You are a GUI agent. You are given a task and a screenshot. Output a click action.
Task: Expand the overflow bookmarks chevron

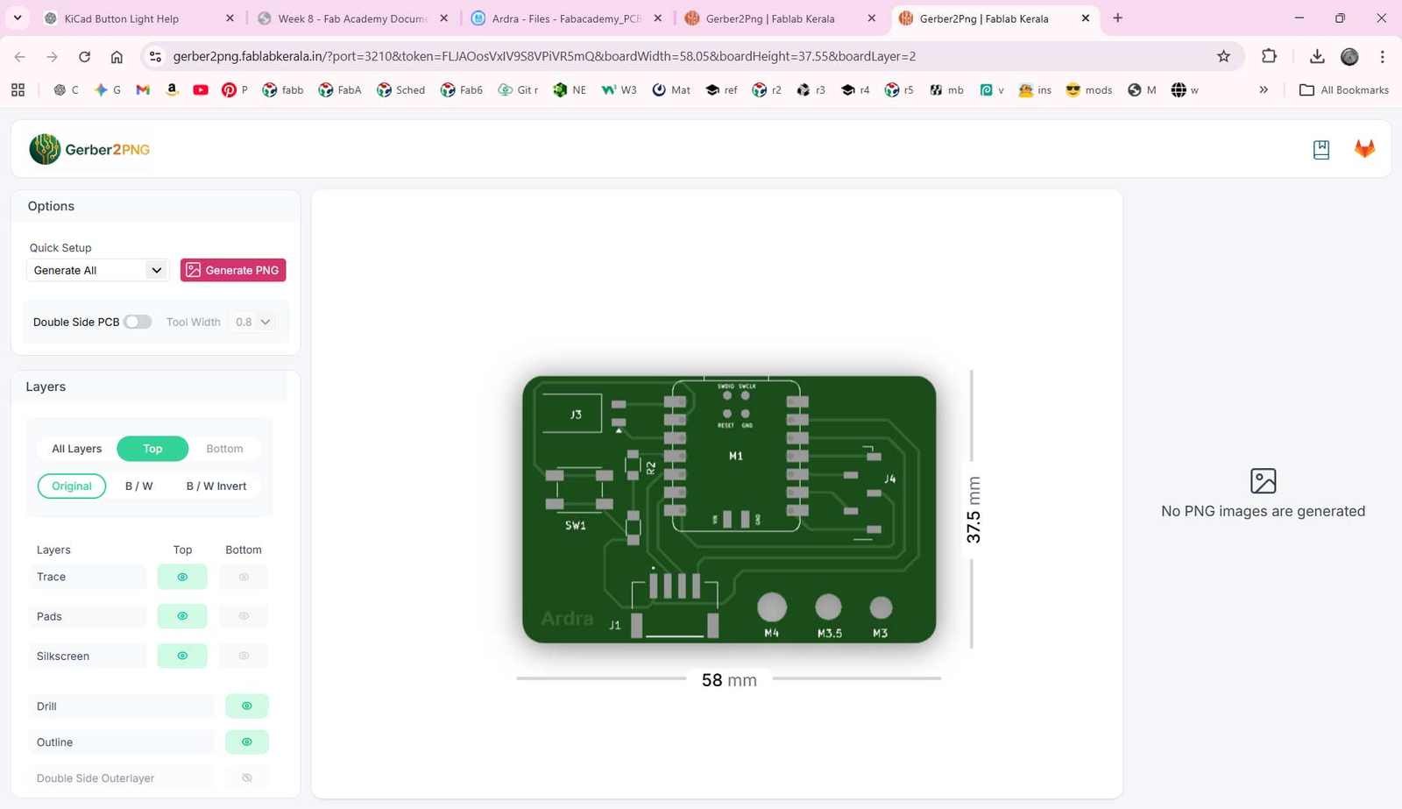[x=1263, y=89]
